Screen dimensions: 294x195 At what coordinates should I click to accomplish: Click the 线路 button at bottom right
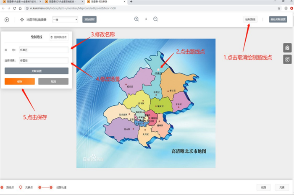coord(264,187)
